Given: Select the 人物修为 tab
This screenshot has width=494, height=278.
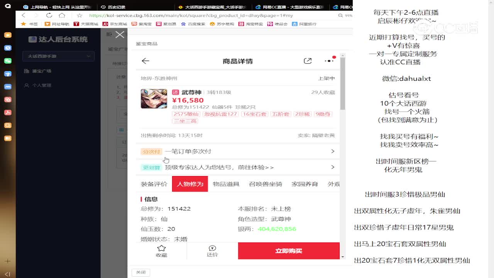Looking at the screenshot, I should click(190, 184).
